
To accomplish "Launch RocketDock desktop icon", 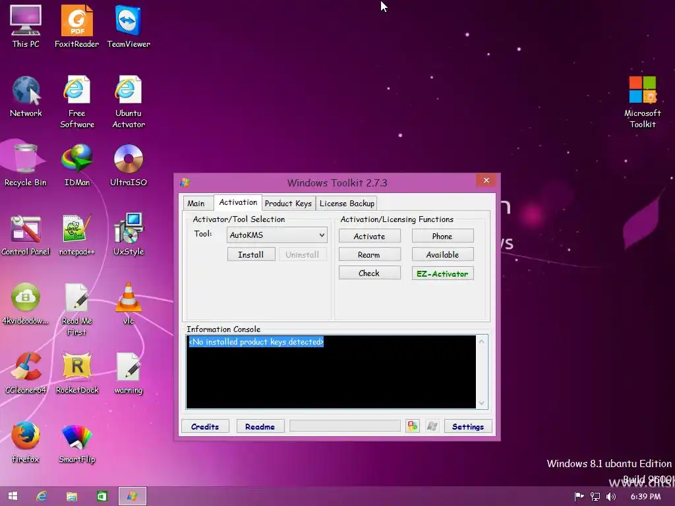I will pyautogui.click(x=77, y=373).
